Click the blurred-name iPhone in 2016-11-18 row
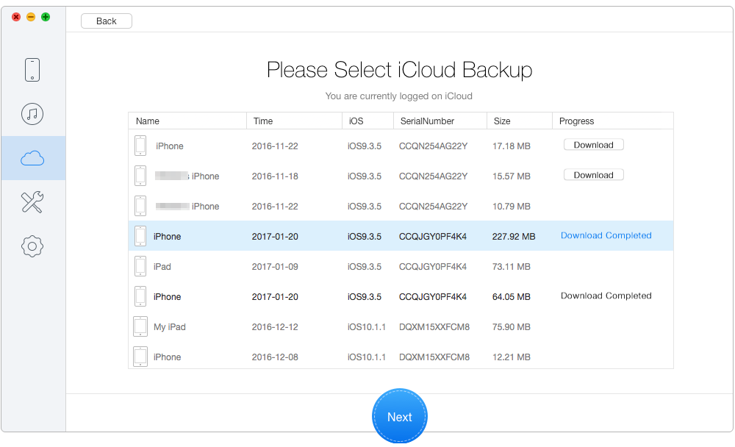735x447 pixels. 187,176
